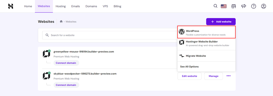Focus the Search for a website field
This screenshot has width=273, height=96.
[110, 35]
